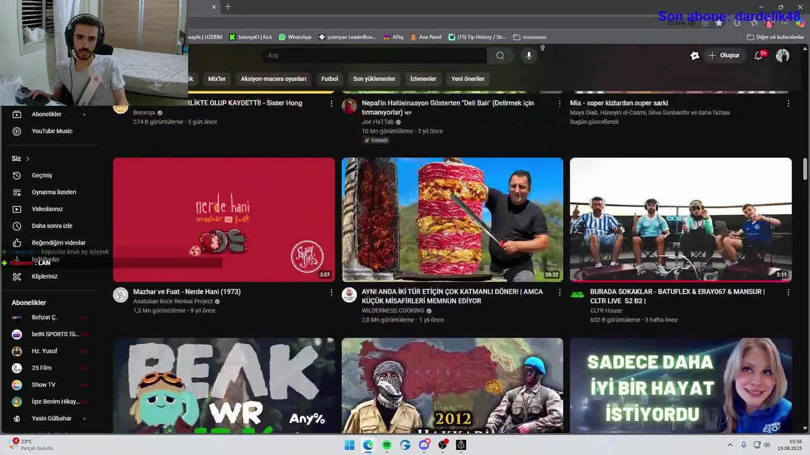Open Spotify from the taskbar
Image resolution: width=810 pixels, height=455 pixels.
pos(387,445)
